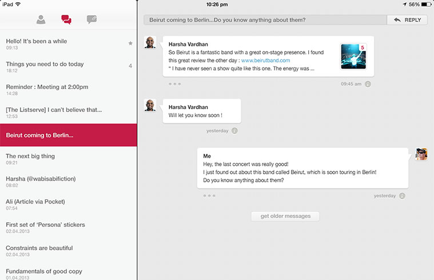
Task: Click the Harsha Vardhan name in first message
Action: pos(188,44)
